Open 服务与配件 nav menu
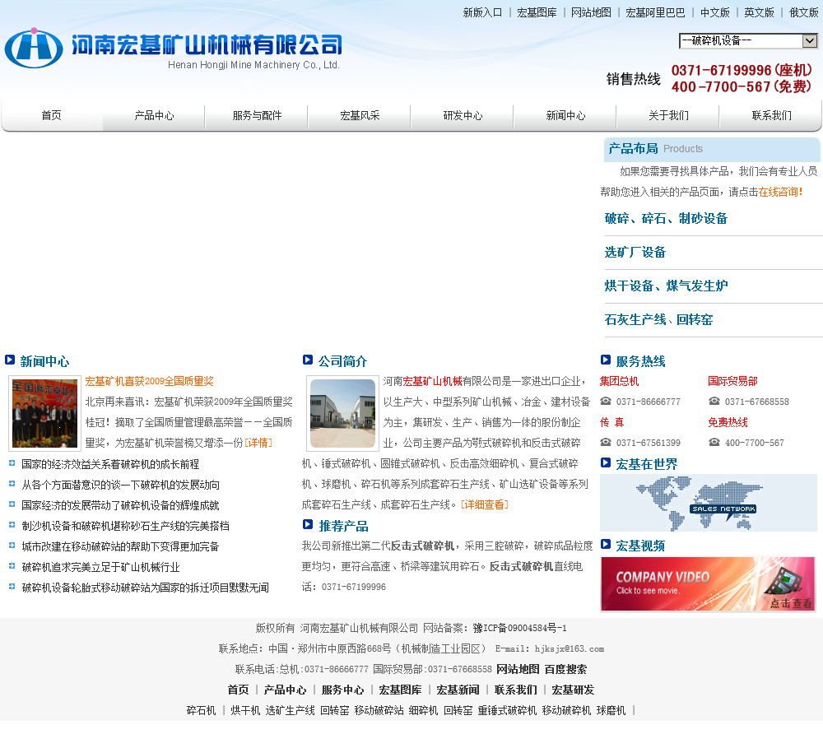823x748 pixels. click(257, 115)
